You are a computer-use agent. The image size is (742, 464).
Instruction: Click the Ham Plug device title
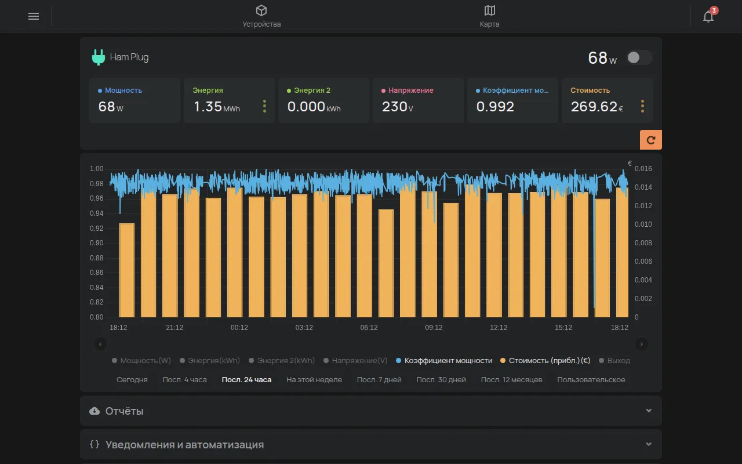(129, 57)
